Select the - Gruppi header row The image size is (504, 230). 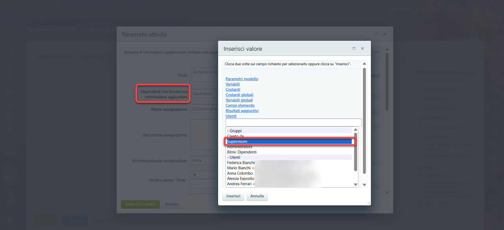point(289,131)
